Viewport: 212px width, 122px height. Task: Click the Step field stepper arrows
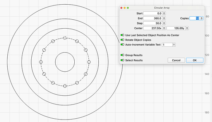click(x=164, y=23)
